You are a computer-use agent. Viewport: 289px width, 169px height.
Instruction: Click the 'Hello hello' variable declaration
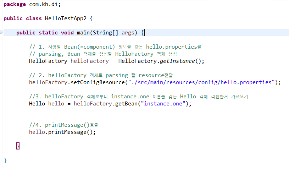click(x=47, y=104)
